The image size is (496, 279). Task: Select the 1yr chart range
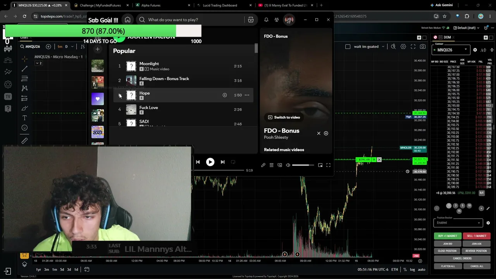click(x=38, y=269)
